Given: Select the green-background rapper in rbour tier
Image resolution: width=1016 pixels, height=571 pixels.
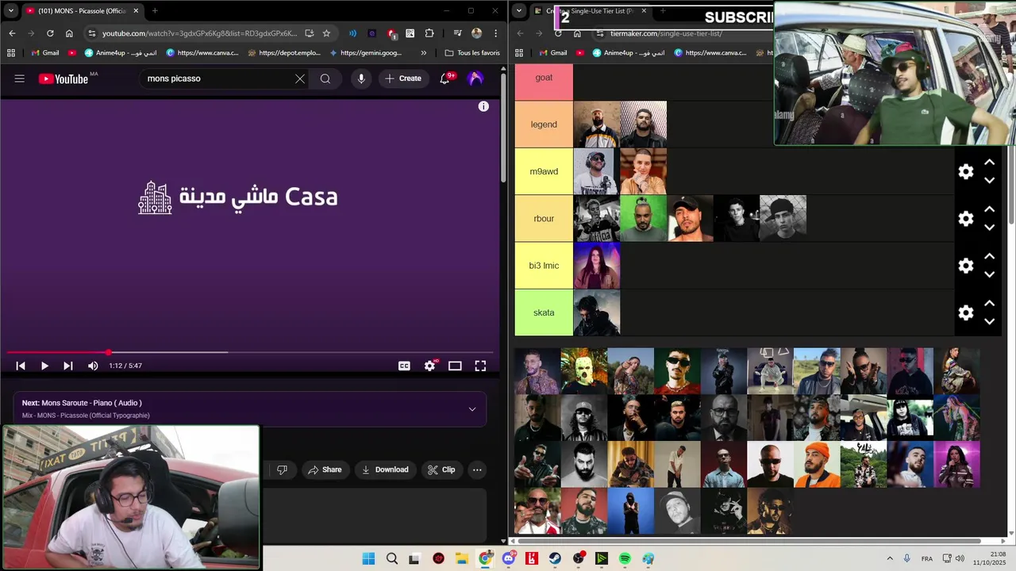Looking at the screenshot, I should point(644,218).
